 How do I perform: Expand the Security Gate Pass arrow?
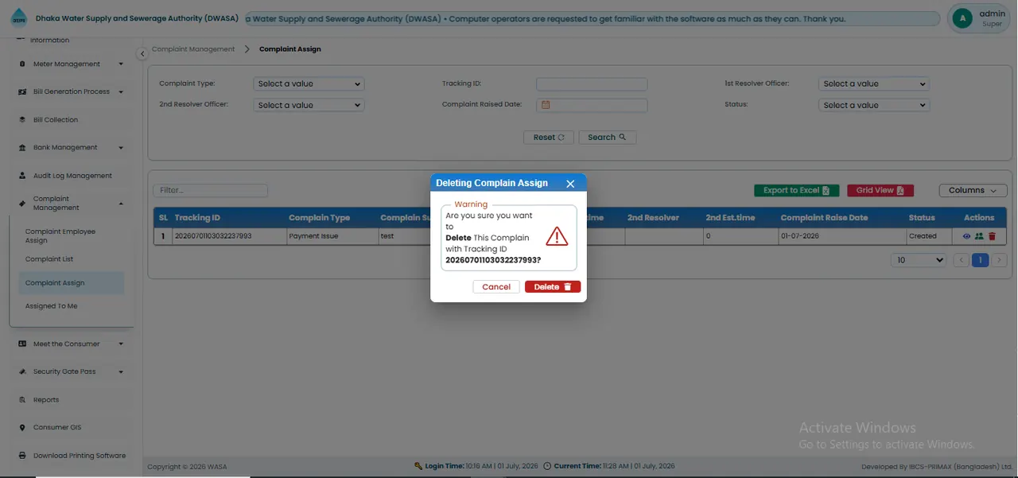(121, 372)
